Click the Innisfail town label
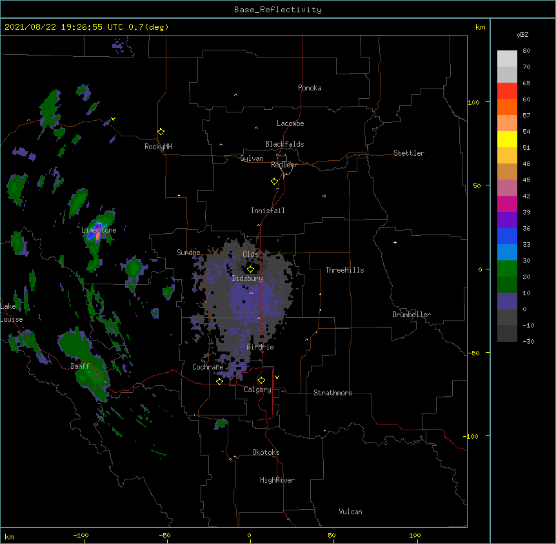Image resolution: width=556 pixels, height=544 pixels. coord(268,211)
